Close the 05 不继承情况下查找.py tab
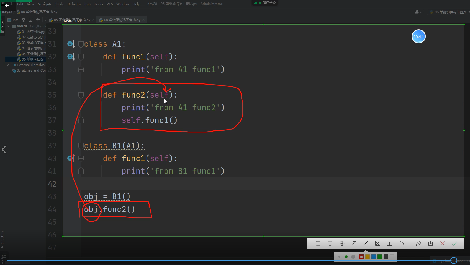The height and width of the screenshot is (265, 470). pos(93,20)
